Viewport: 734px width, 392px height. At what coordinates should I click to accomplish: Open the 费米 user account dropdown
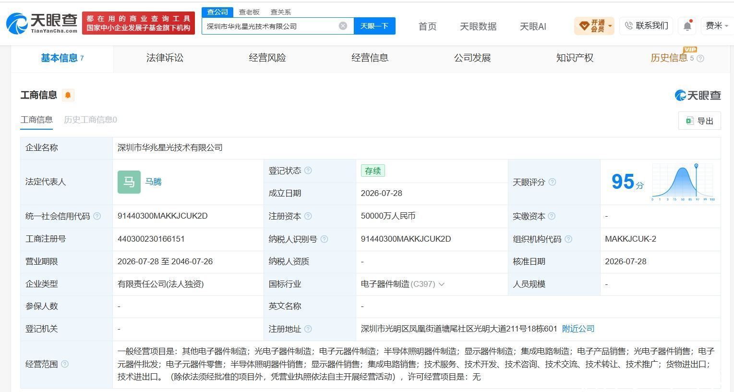point(717,26)
